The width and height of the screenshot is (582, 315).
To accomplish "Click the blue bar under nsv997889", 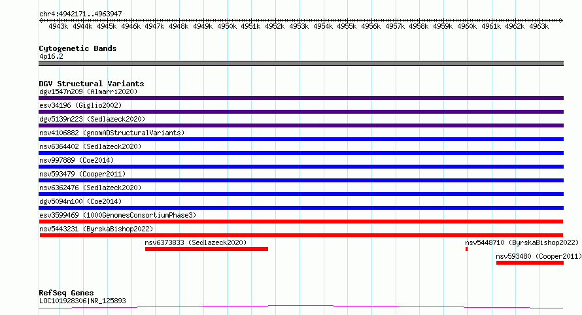I will click(301, 167).
